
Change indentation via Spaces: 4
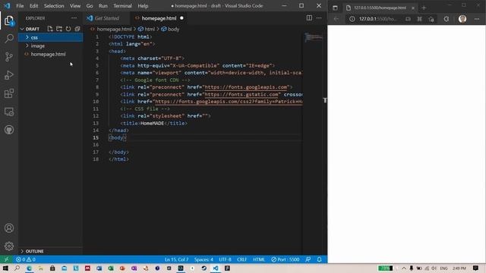tap(204, 259)
